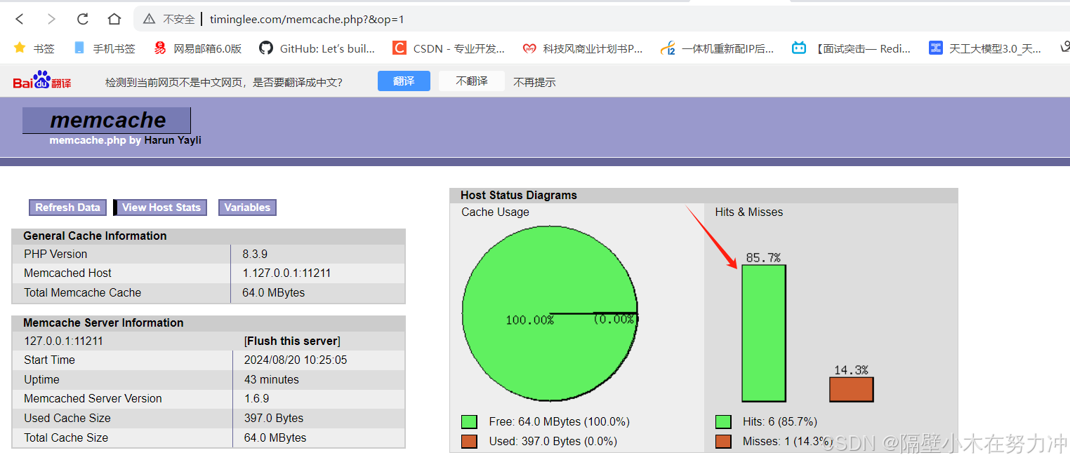Select the 127.0.0.1:11211 server entry
The image size is (1070, 462).
point(63,341)
